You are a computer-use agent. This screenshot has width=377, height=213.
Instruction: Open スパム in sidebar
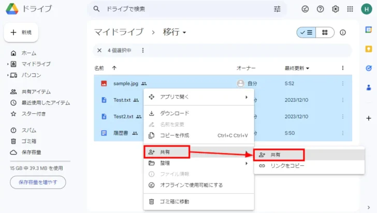[29, 130]
